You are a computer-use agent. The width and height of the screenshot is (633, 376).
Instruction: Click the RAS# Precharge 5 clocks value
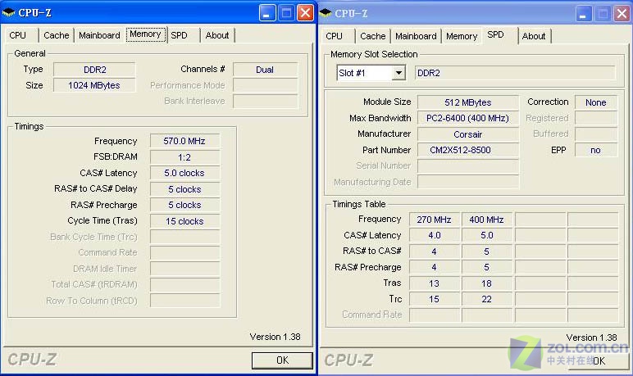pos(184,205)
